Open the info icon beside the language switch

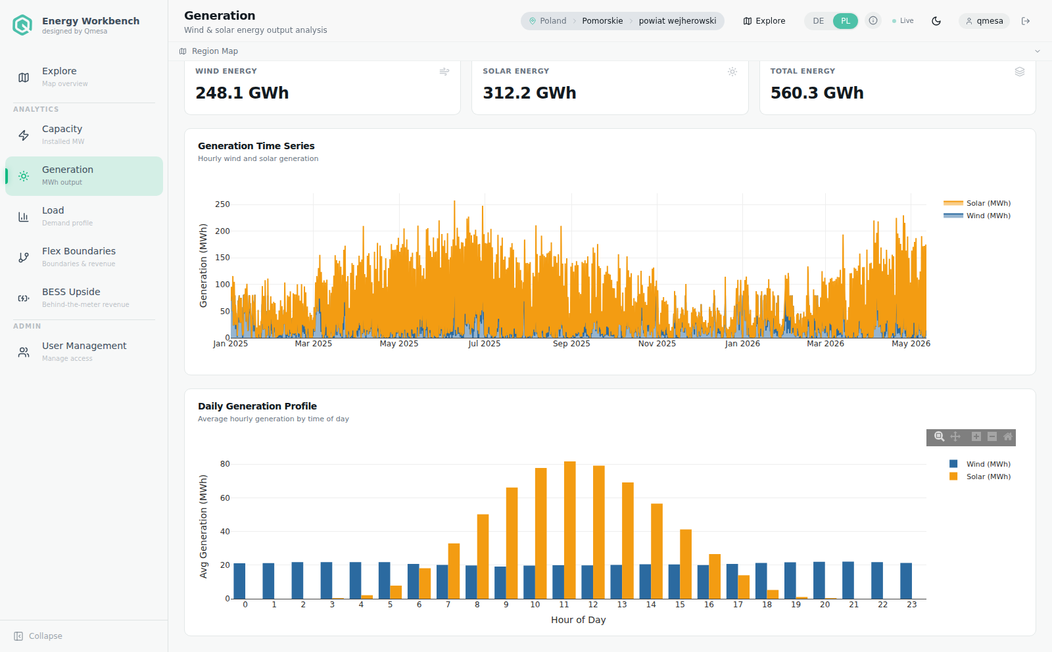[x=873, y=21]
